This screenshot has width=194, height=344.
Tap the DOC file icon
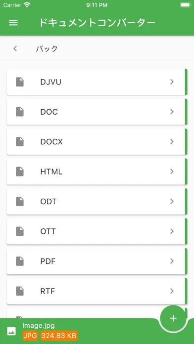coord(20,112)
